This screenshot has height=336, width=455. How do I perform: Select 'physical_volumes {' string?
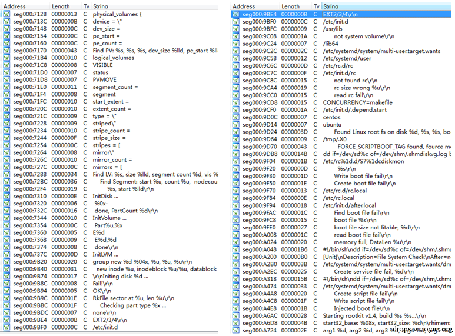point(117,14)
